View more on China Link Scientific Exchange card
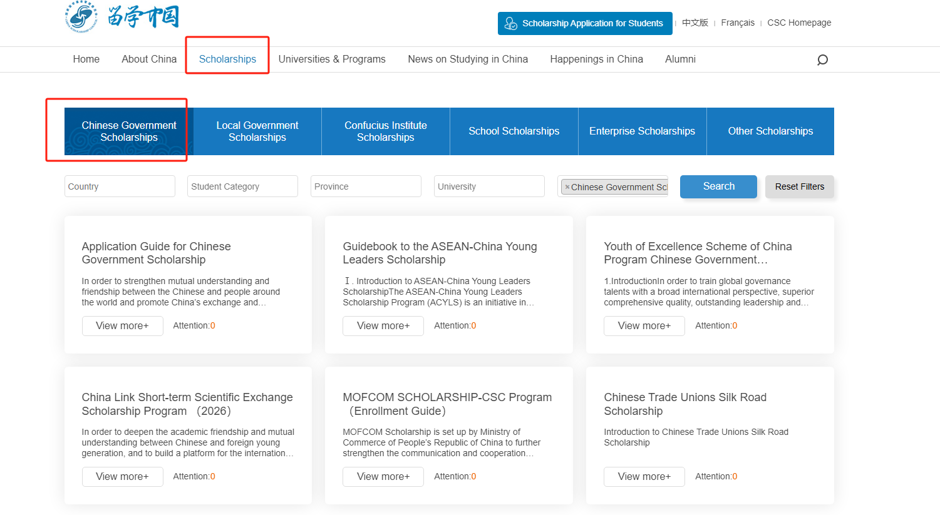This screenshot has width=940, height=515. pyautogui.click(x=122, y=477)
